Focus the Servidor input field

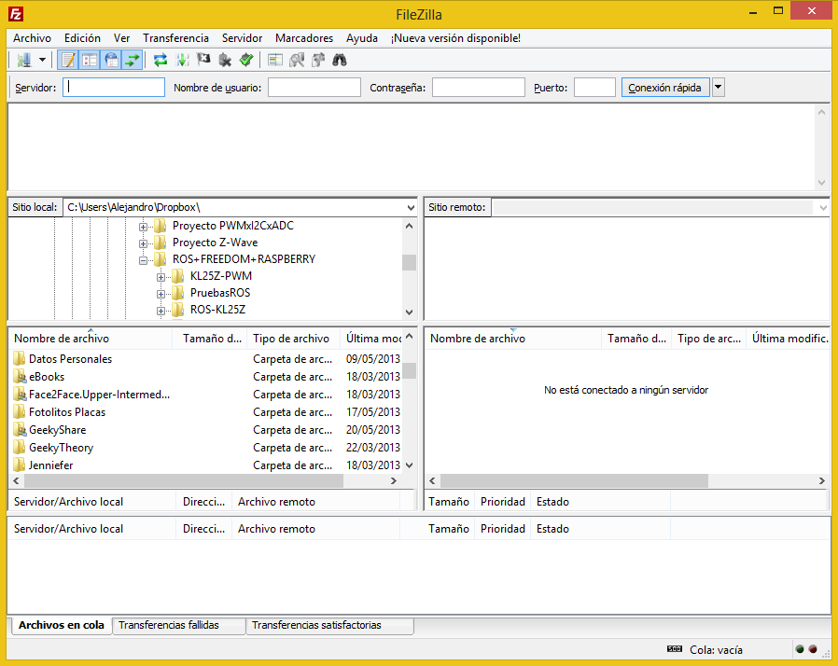[x=114, y=88]
